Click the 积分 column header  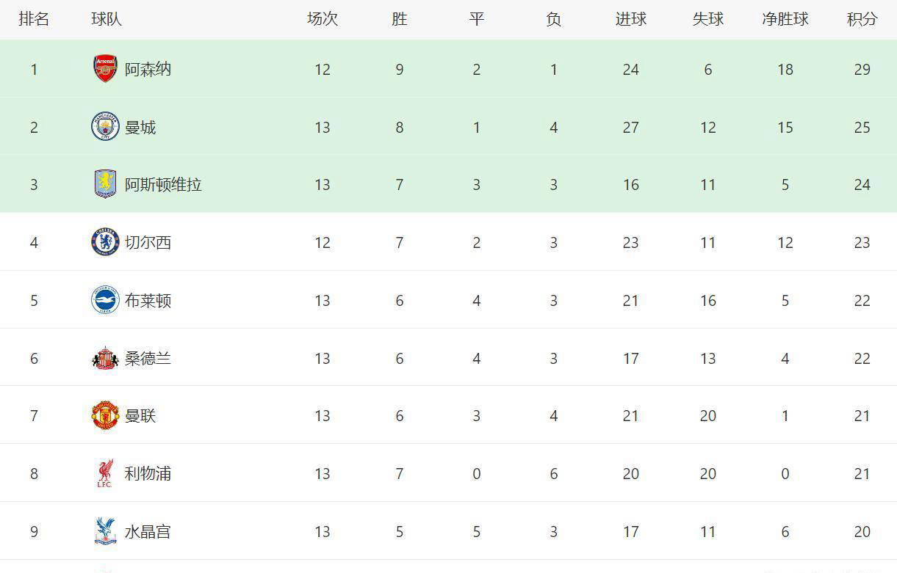[862, 19]
